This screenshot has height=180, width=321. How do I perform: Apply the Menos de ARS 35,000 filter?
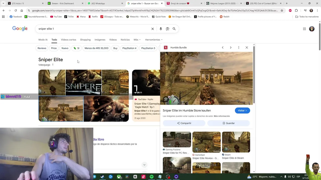pos(97,48)
